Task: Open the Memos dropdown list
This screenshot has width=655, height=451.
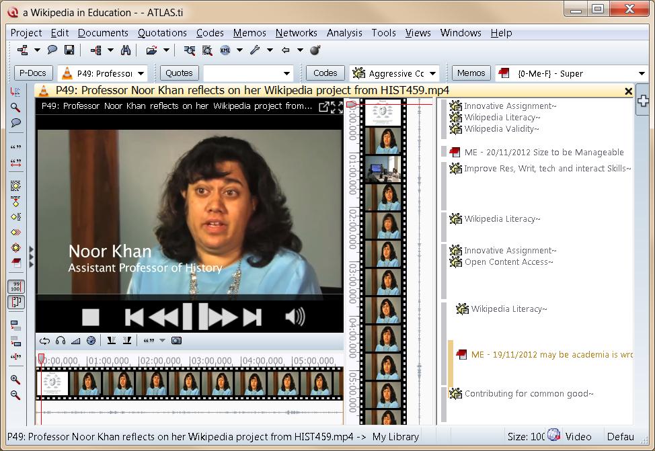Action: [x=642, y=73]
